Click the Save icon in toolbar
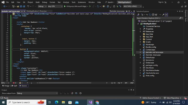Viewport: 188px width, 105px height. point(21,6)
